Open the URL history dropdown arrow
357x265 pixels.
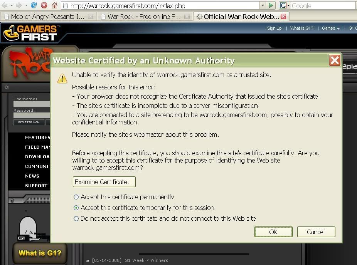tap(263, 5)
